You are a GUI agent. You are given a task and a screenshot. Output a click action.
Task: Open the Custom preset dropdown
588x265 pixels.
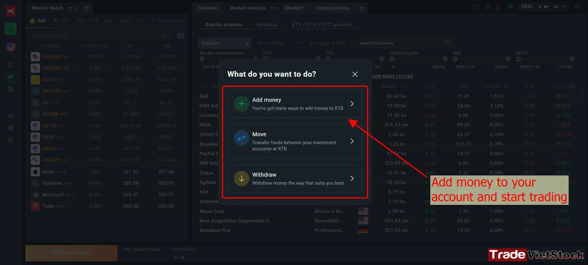click(224, 43)
